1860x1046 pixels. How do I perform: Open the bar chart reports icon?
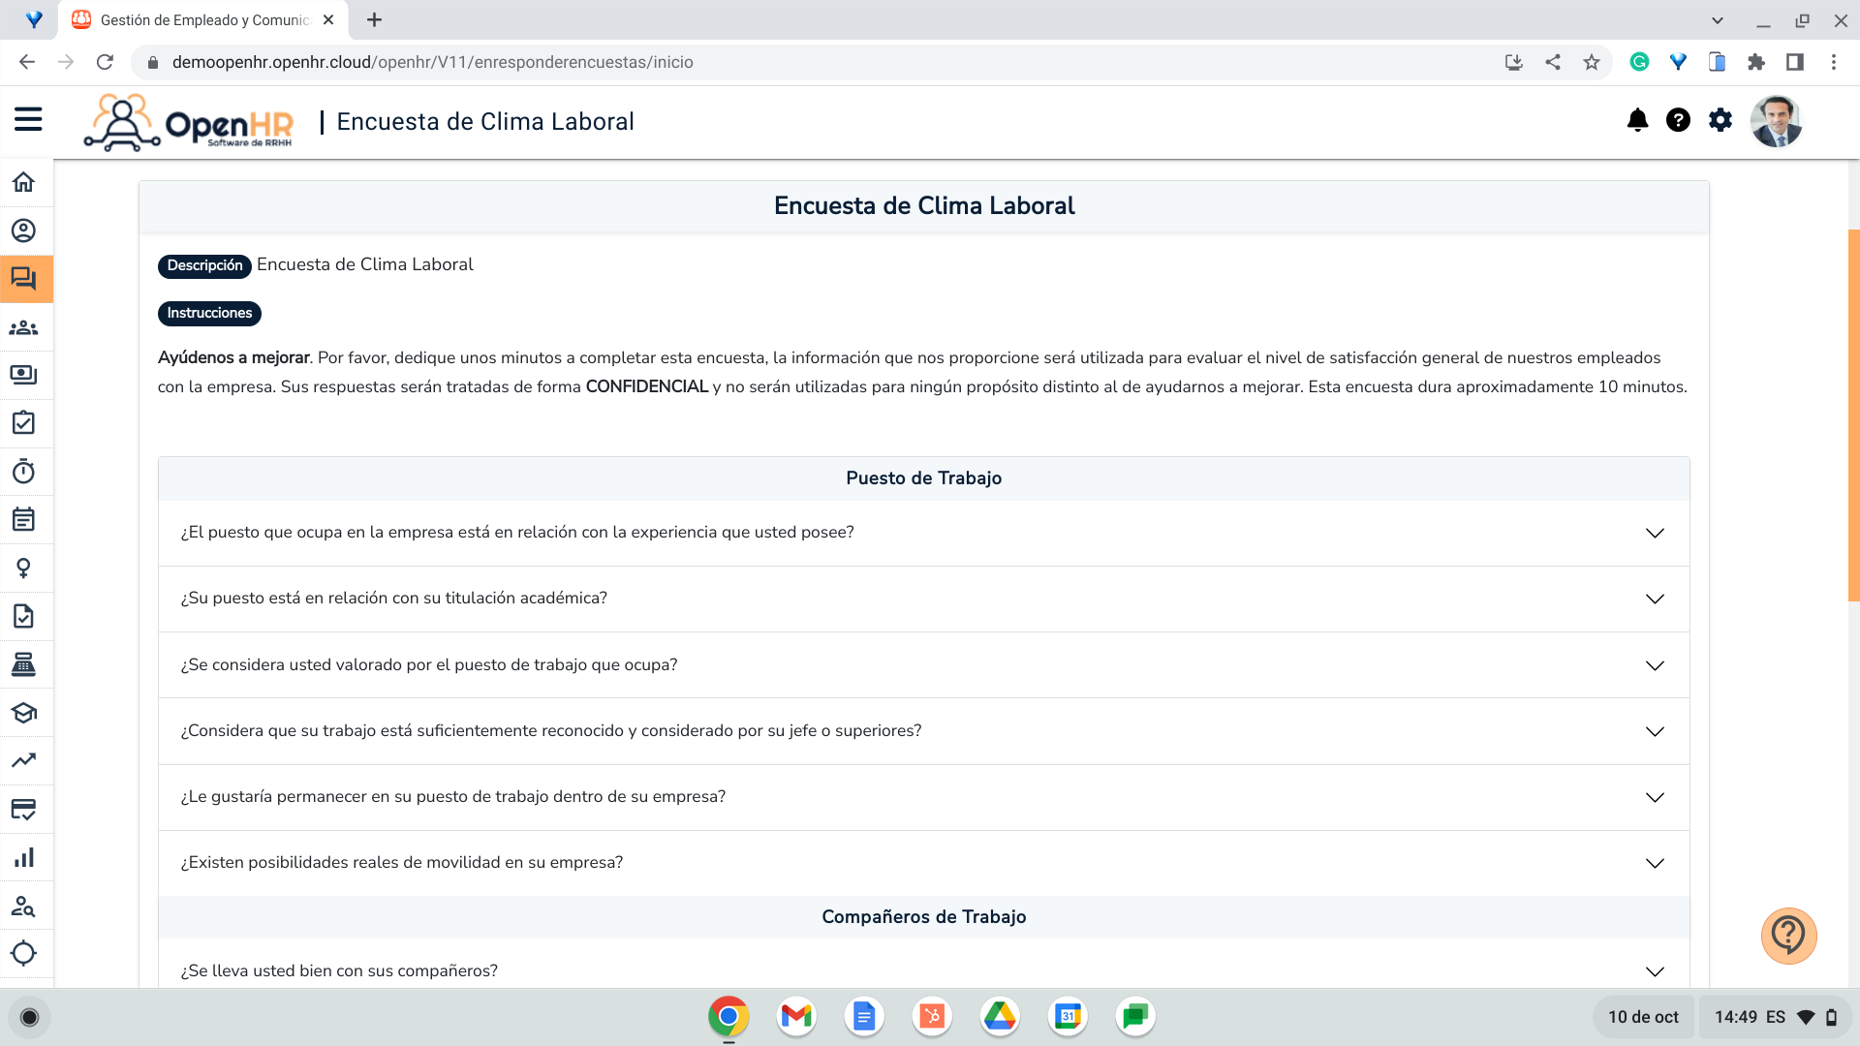coord(24,858)
